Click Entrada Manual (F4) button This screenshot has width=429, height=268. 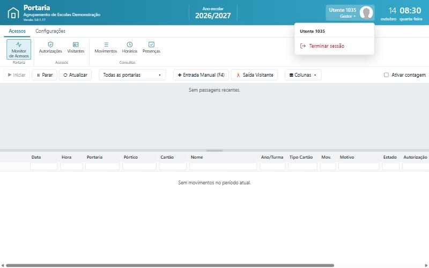pyautogui.click(x=201, y=75)
